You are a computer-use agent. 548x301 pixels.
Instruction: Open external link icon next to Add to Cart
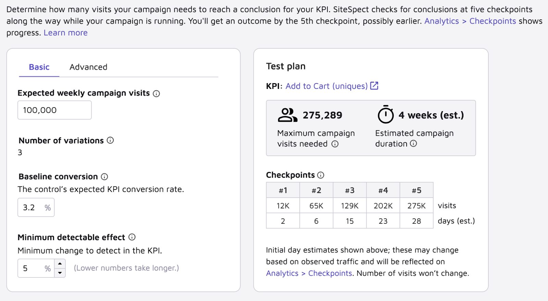(x=374, y=86)
